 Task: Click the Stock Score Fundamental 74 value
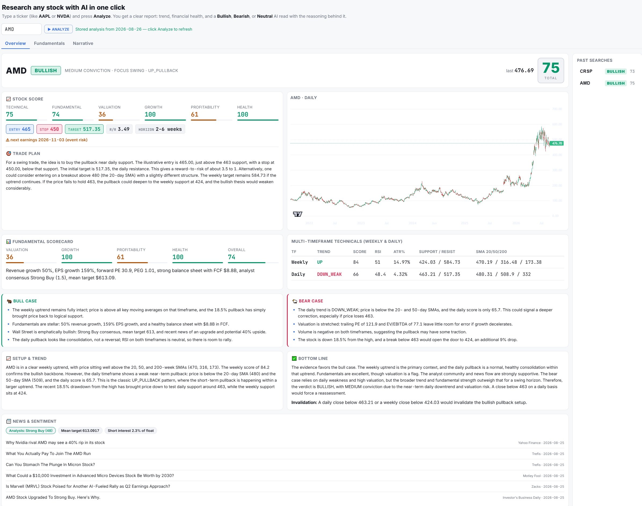56,114
